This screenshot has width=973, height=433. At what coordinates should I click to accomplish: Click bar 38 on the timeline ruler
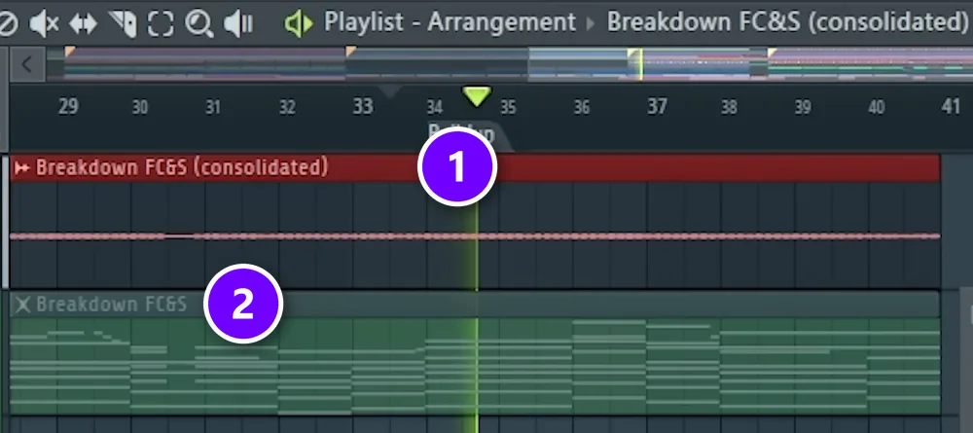[729, 108]
